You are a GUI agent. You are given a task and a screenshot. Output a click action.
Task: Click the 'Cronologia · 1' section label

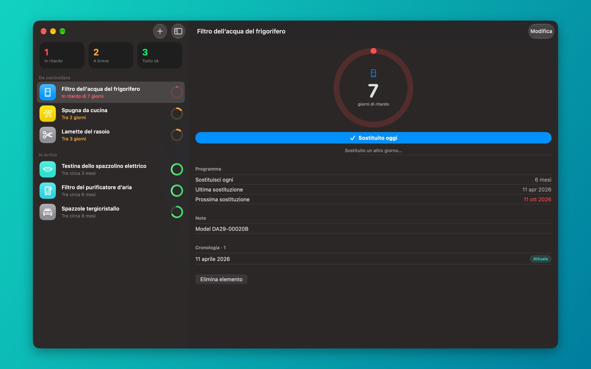[211, 248]
